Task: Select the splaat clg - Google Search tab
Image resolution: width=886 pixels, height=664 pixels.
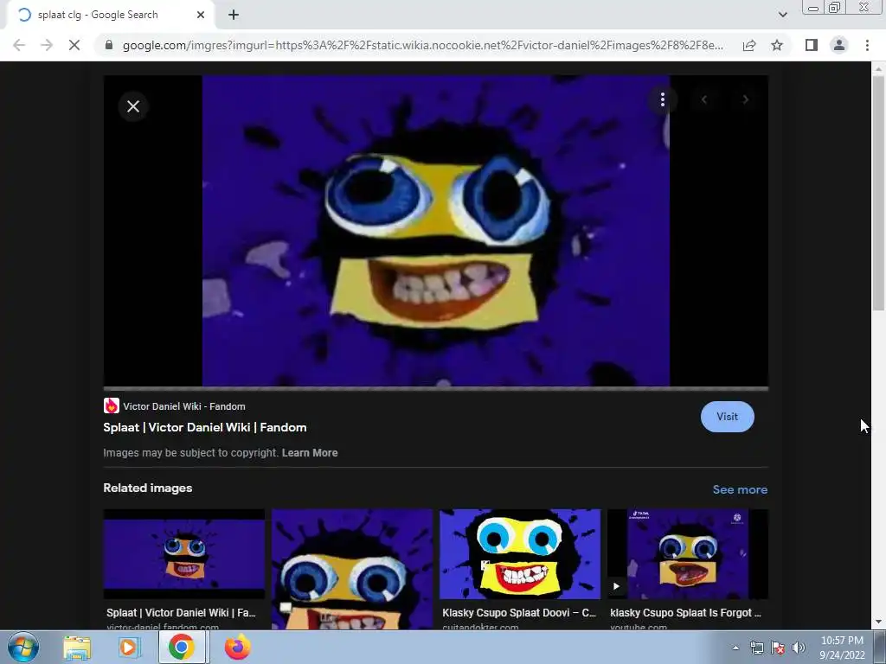Action: coord(110,15)
